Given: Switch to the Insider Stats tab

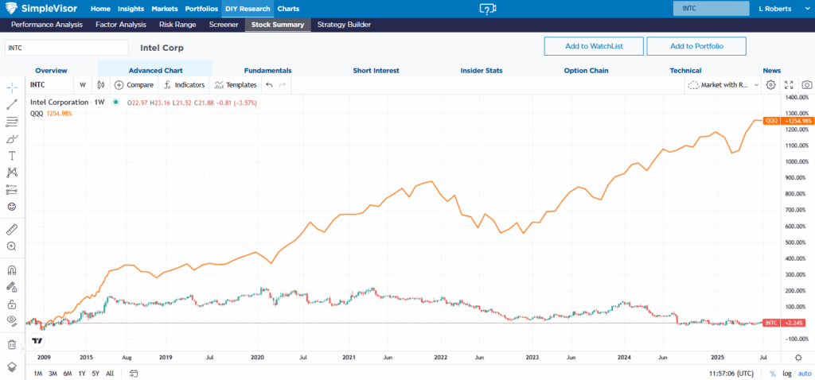Looking at the screenshot, I should coord(482,71).
